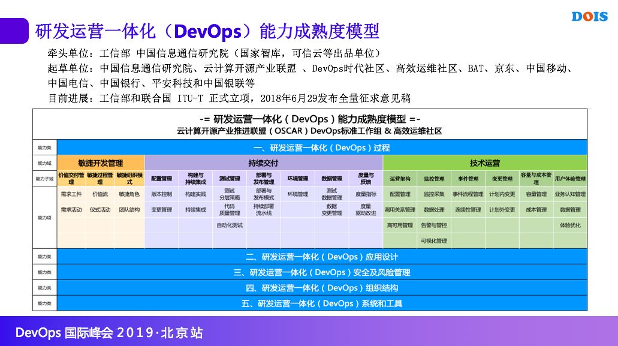
Task: Click the 持续交付 domain header
Action: pos(263,163)
